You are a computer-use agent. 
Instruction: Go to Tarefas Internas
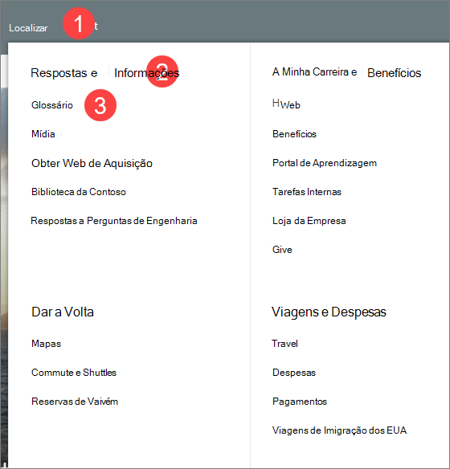coord(307,192)
